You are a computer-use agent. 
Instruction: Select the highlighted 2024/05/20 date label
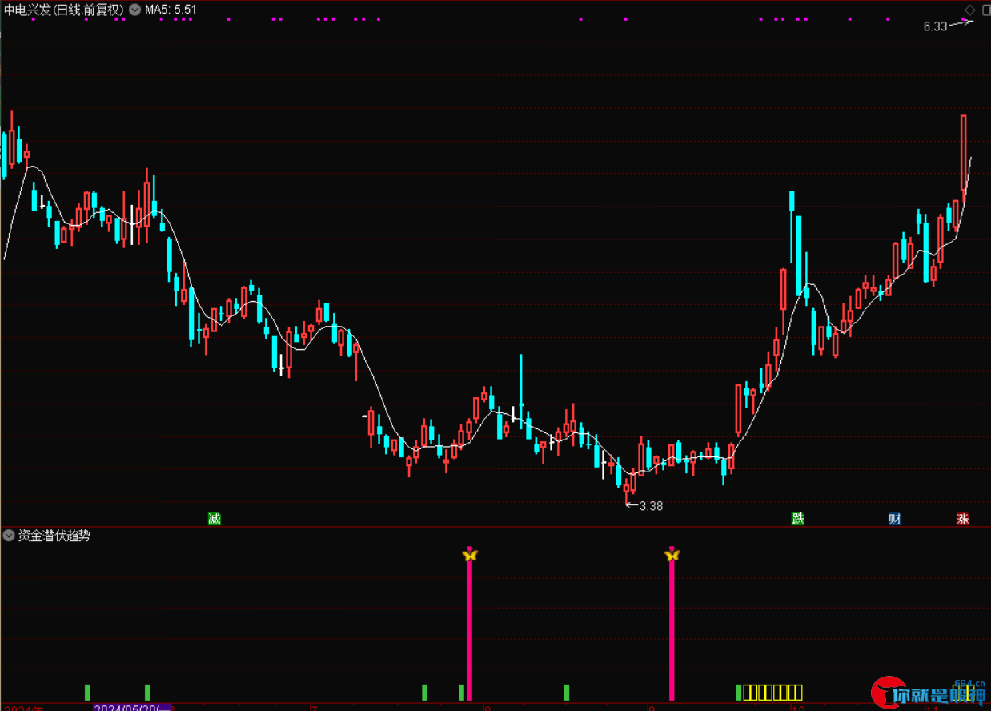point(133,707)
